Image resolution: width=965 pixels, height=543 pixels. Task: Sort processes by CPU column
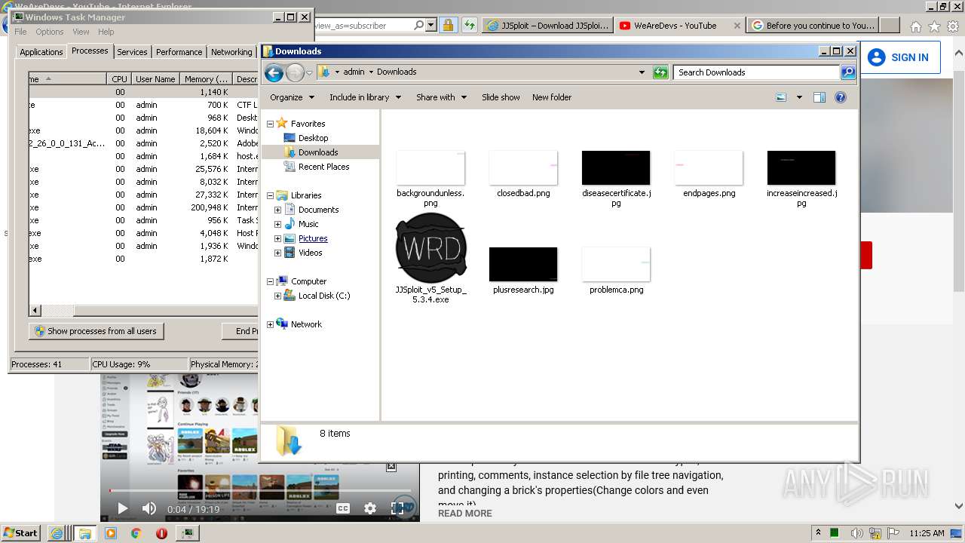pos(119,78)
